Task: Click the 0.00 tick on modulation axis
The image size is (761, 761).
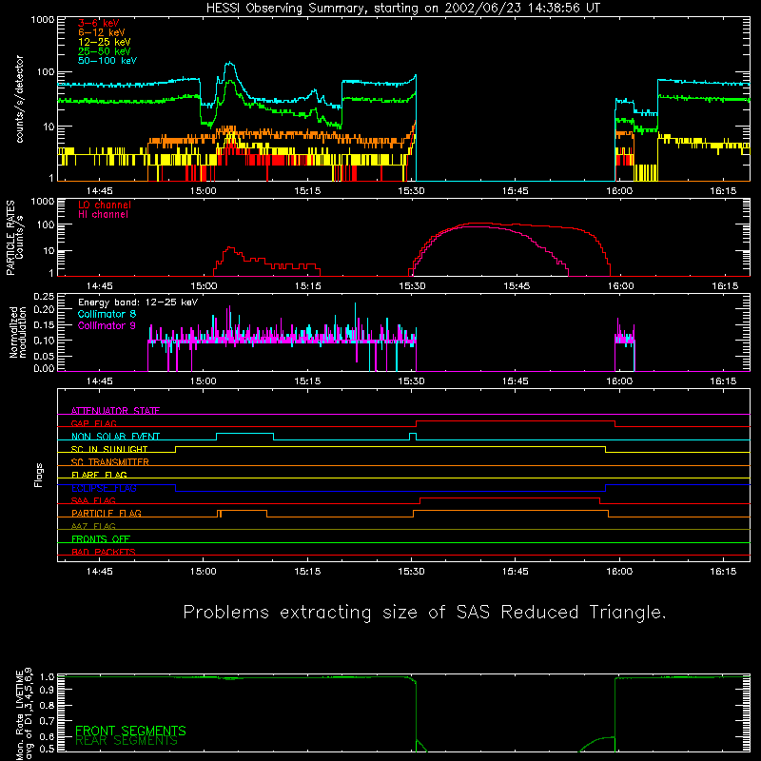Action: pyautogui.click(x=44, y=368)
